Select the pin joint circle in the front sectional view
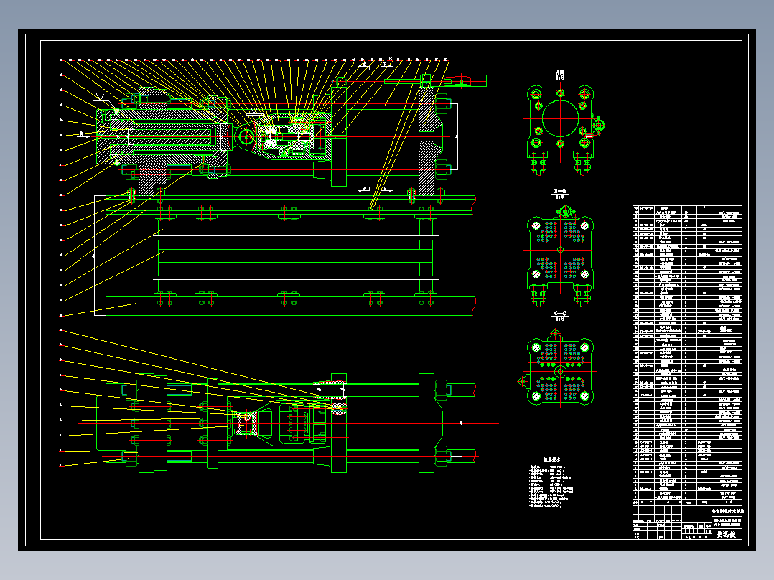The image size is (774, 580). point(246,136)
